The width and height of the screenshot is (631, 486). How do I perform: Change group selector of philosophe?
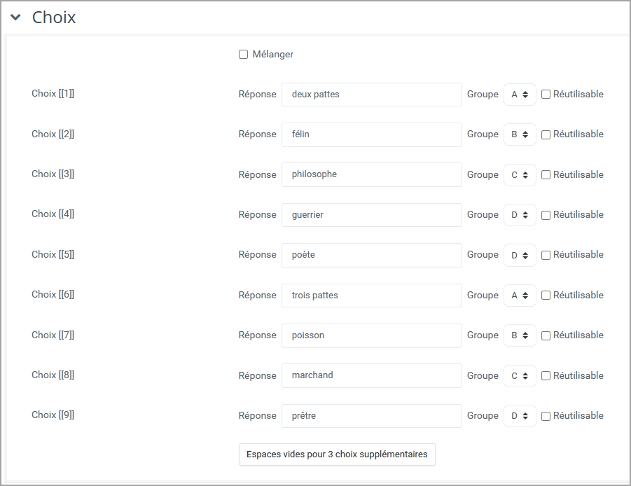click(520, 175)
